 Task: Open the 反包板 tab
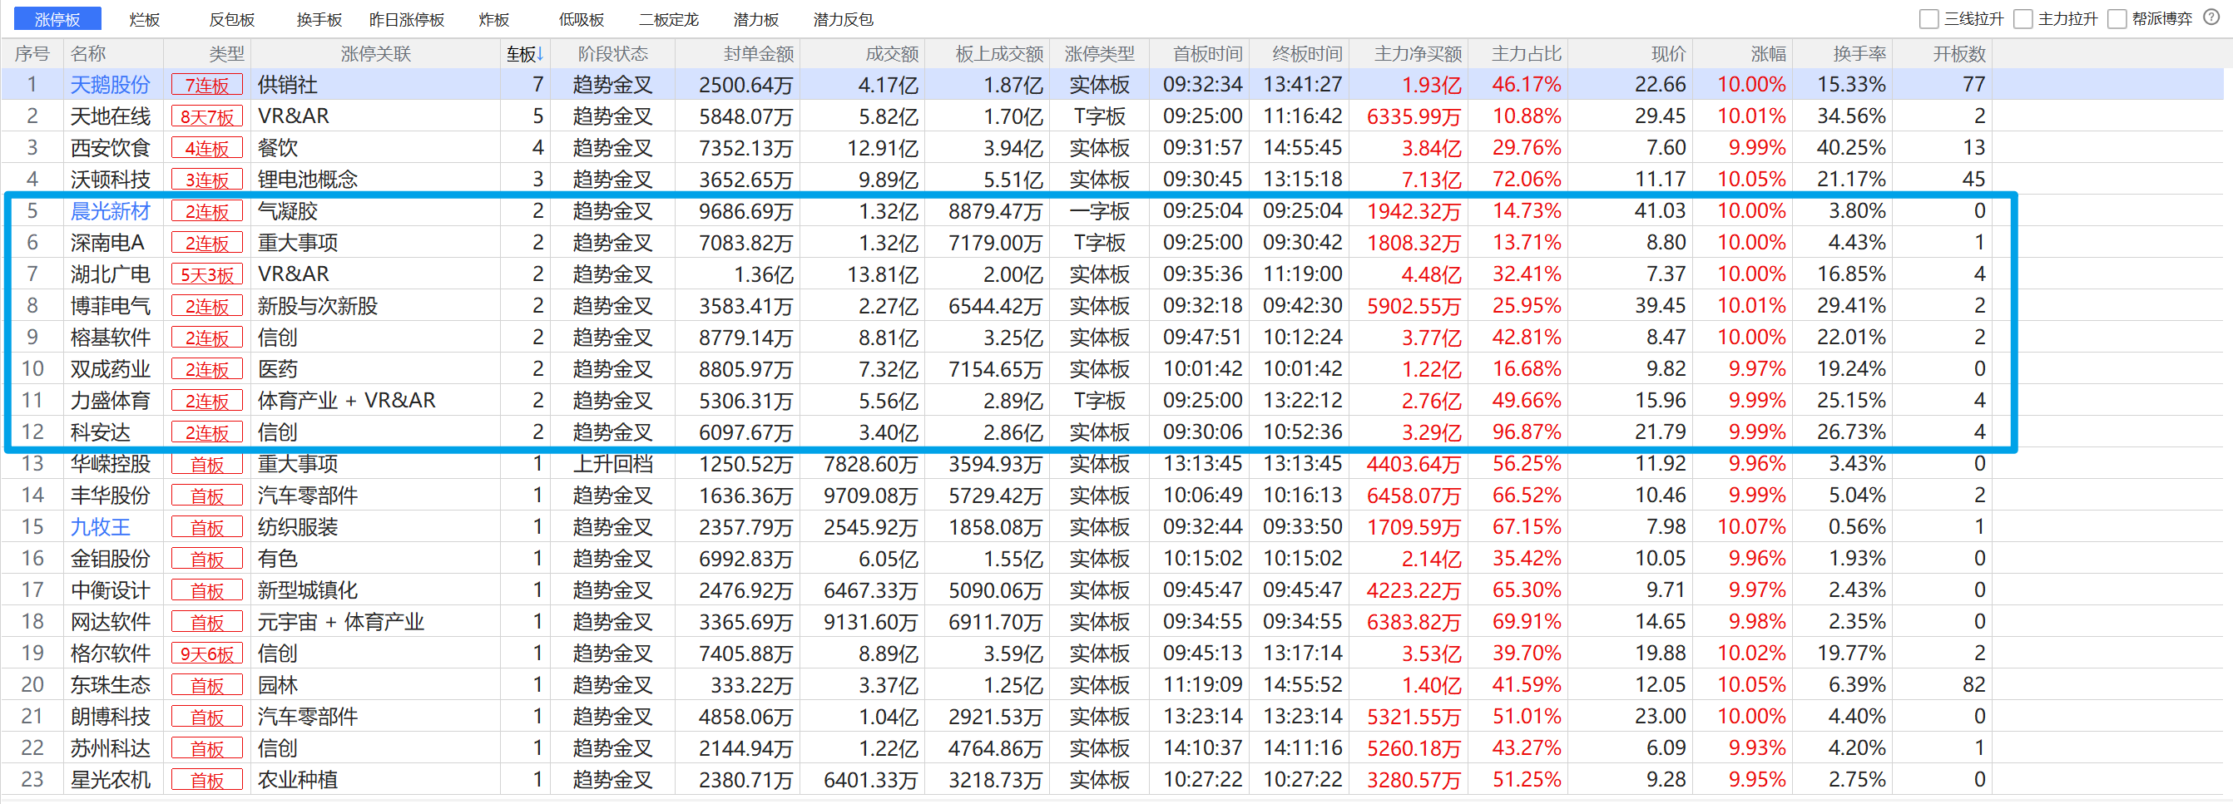click(232, 19)
